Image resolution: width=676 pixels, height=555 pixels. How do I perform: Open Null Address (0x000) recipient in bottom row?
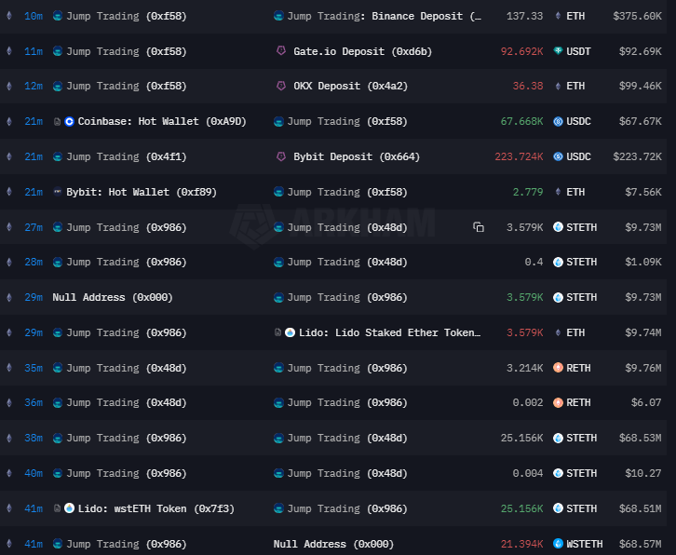point(333,544)
